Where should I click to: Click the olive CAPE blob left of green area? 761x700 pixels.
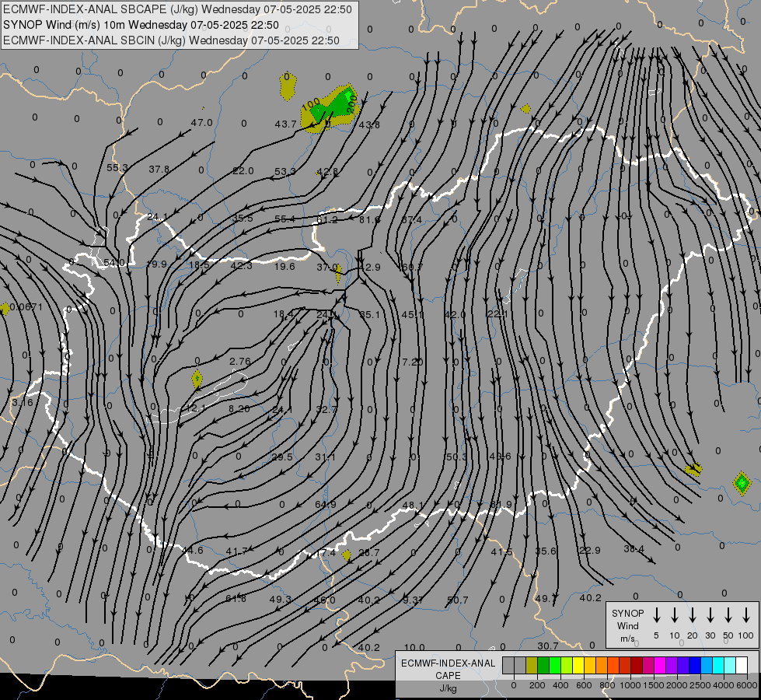(288, 86)
